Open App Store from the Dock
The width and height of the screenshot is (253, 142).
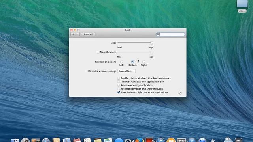pos(192,140)
